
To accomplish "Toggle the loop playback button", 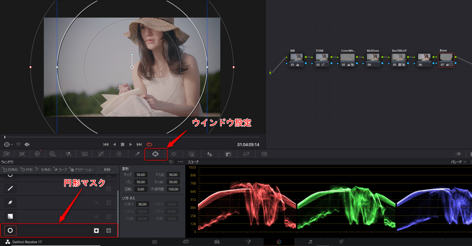I will 149,144.
